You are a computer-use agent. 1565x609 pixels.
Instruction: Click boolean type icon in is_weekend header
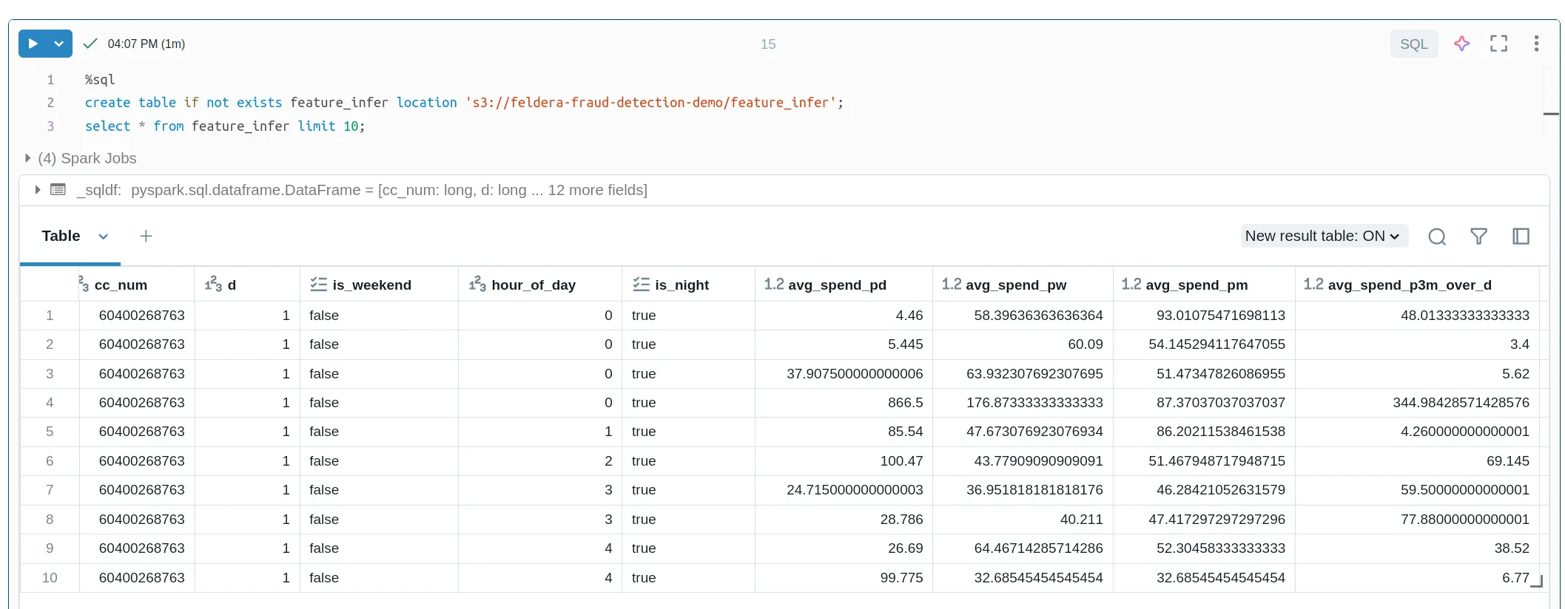(318, 285)
